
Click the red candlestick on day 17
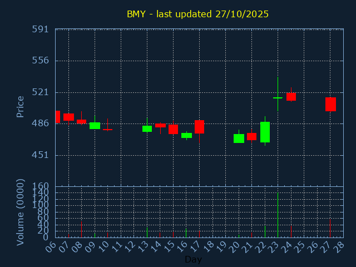(199, 127)
